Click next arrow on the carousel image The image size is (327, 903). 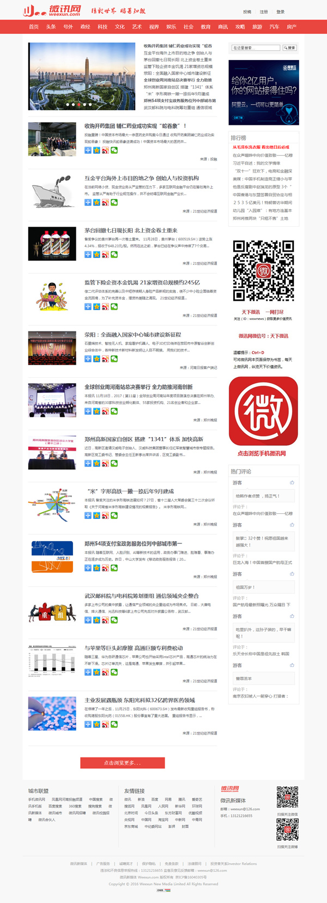[x=125, y=71]
